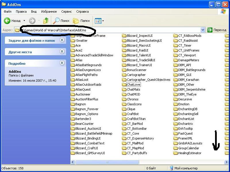This screenshot has height=172, width=230.
Task: Click the Объектов: 158 status text
Action: 13,168
